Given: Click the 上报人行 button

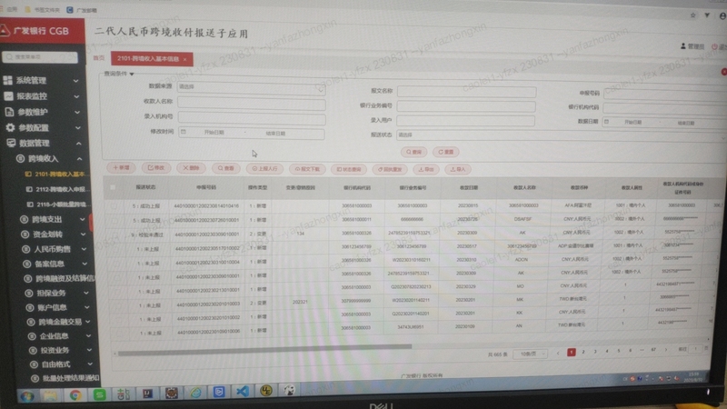Looking at the screenshot, I should tap(264, 169).
